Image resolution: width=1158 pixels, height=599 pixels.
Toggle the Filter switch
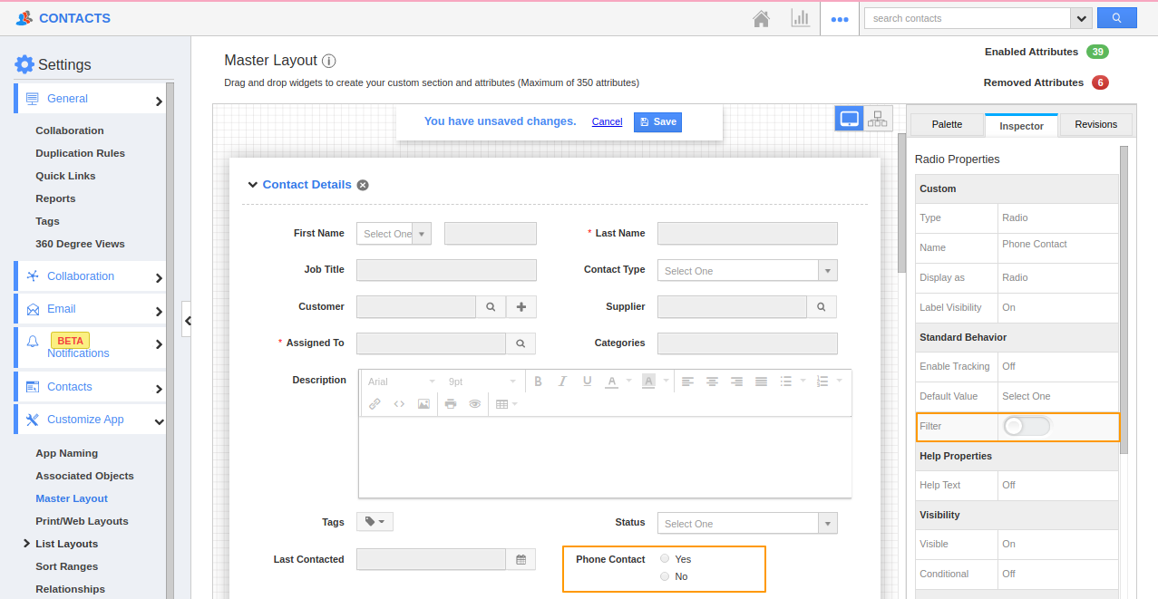tap(1027, 426)
